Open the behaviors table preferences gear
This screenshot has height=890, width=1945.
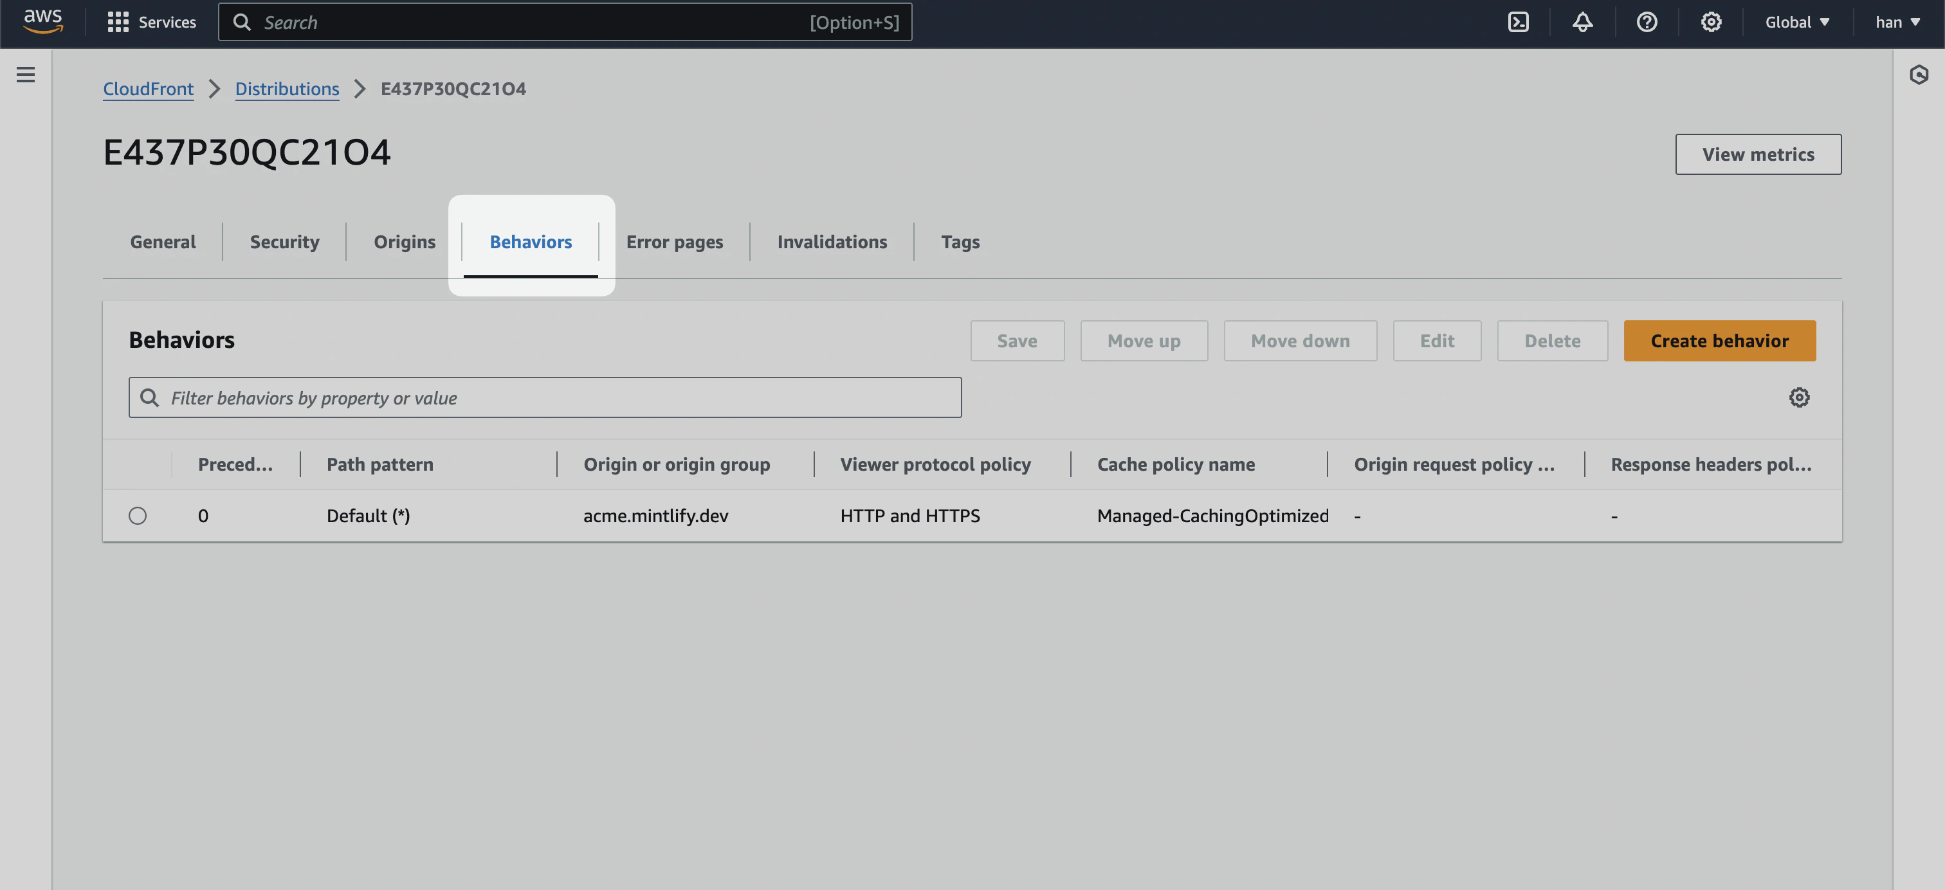[1801, 397]
